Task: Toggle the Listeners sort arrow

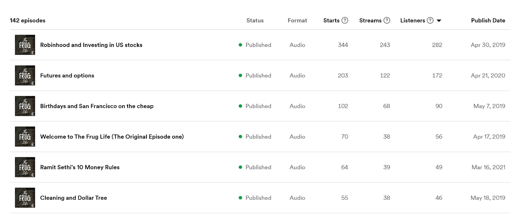Action: 439,21
